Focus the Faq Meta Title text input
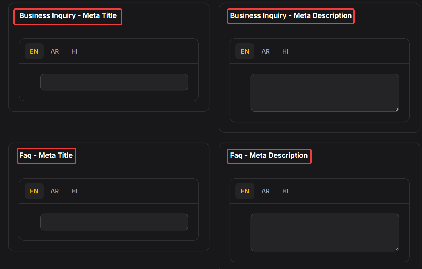Screen dimensions: 422x269 (x=114, y=222)
